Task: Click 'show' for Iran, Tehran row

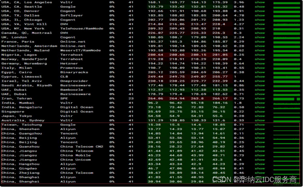Action: (x=260, y=98)
